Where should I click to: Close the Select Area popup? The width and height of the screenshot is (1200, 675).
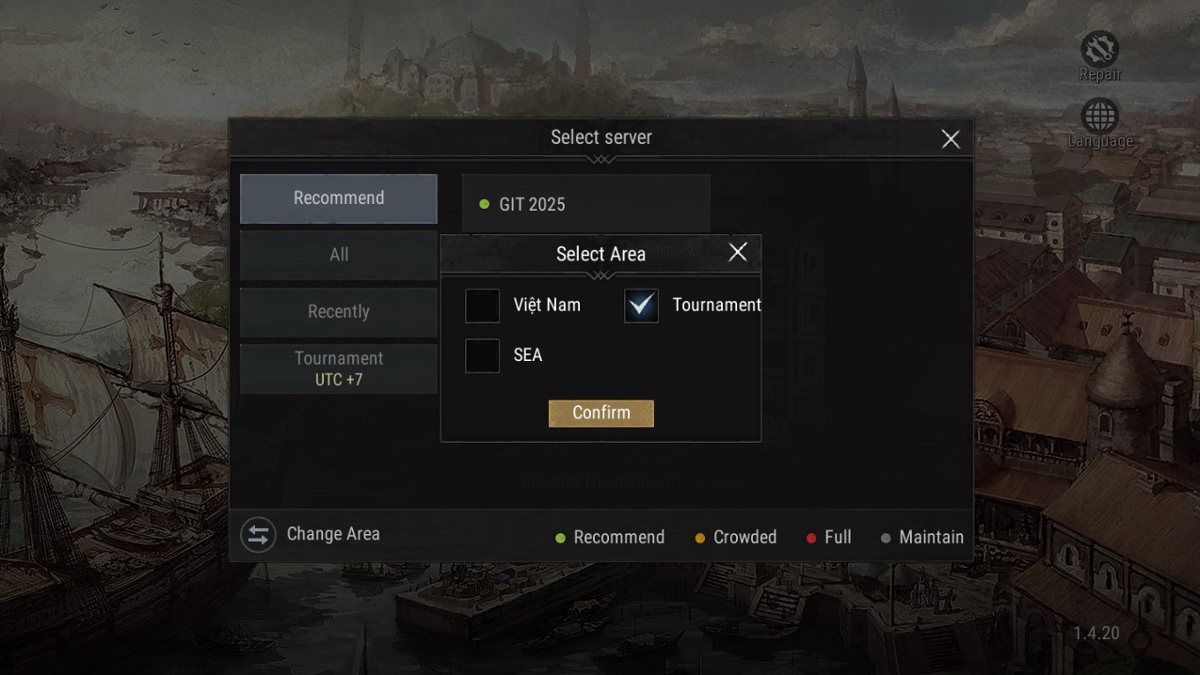pos(738,252)
